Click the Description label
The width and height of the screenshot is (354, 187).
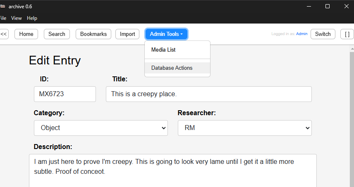pyautogui.click(x=53, y=147)
